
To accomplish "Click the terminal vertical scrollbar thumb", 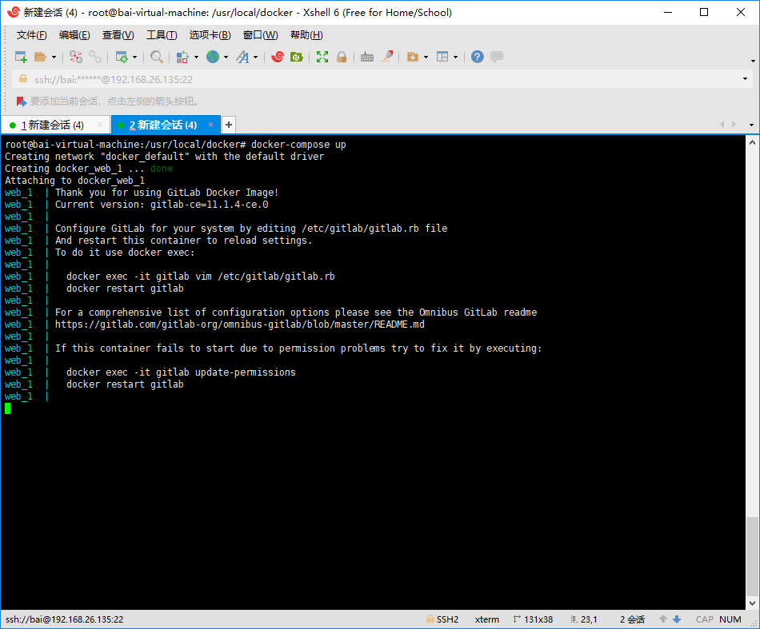I will coord(752,557).
